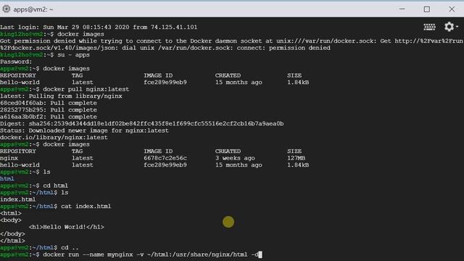464x261 pixels.
Task: Click the terminal app icon in title bar
Action: tap(7, 9)
